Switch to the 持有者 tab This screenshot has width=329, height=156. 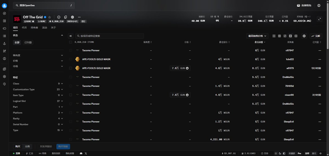[34, 28]
